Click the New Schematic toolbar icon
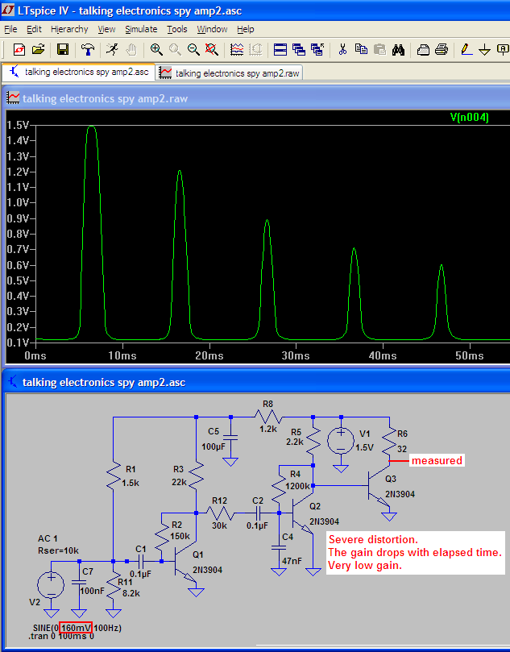 [x=19, y=49]
